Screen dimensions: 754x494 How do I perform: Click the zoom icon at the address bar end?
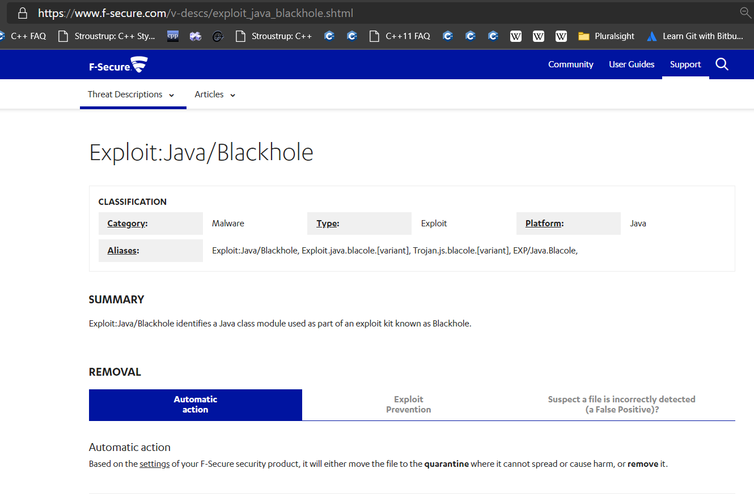744,12
